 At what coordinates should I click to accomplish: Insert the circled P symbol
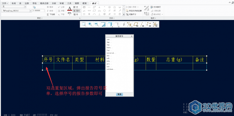tap(120, 14)
